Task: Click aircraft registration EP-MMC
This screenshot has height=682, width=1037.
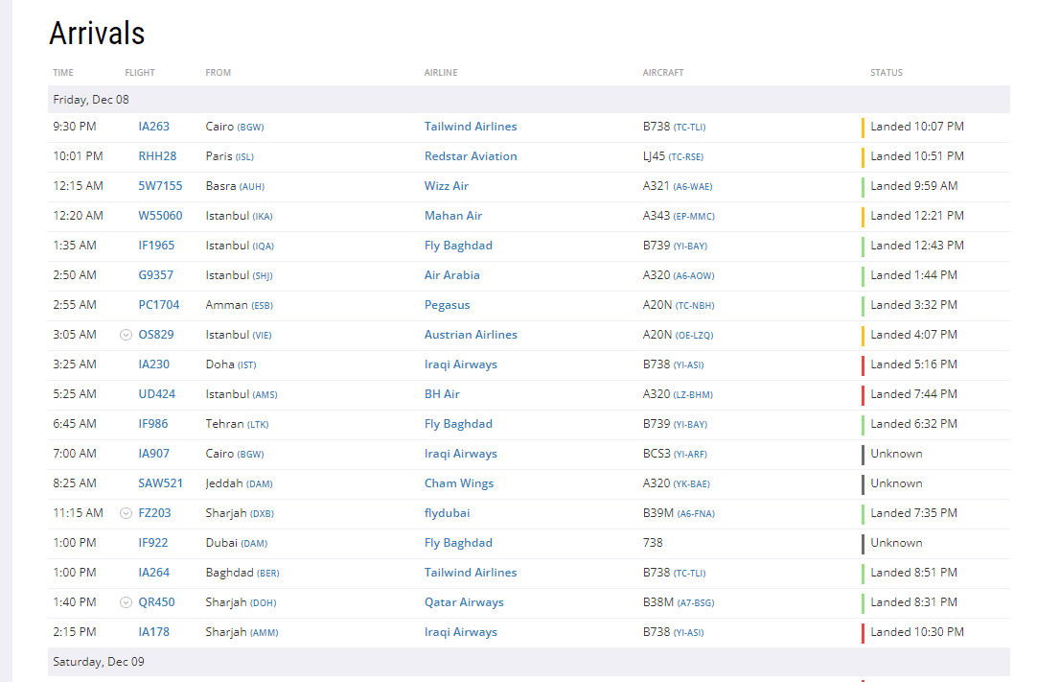Action: (x=694, y=217)
